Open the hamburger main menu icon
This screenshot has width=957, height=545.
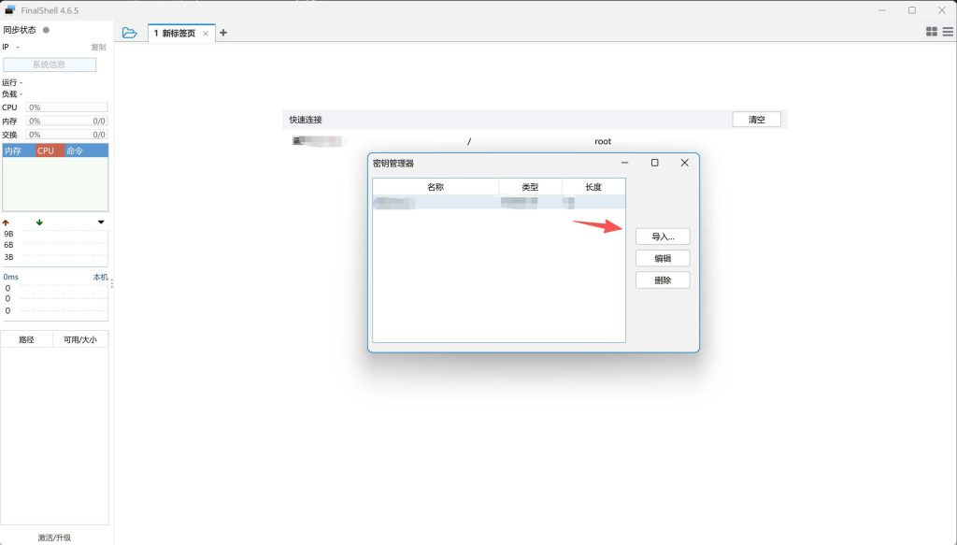coord(948,32)
